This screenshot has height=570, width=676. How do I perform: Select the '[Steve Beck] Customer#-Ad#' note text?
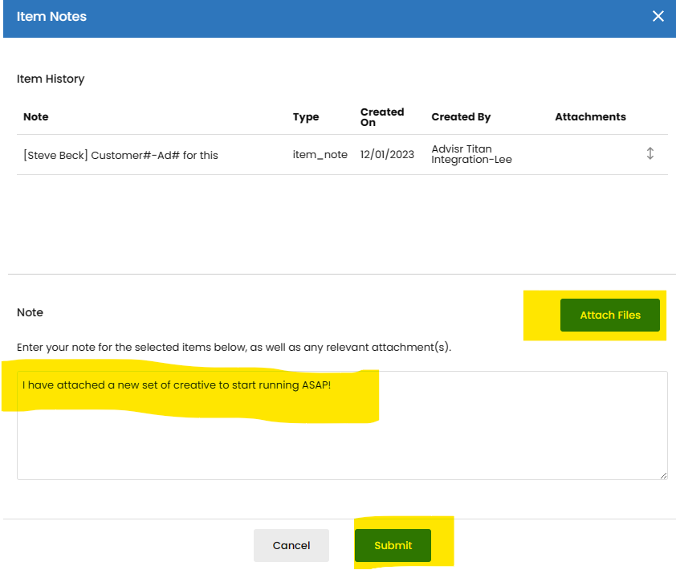click(120, 155)
